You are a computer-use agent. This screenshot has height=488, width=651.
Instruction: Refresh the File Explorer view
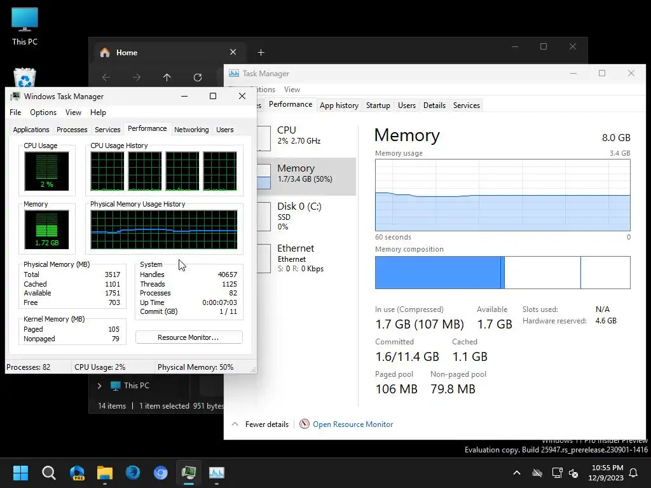(198, 77)
